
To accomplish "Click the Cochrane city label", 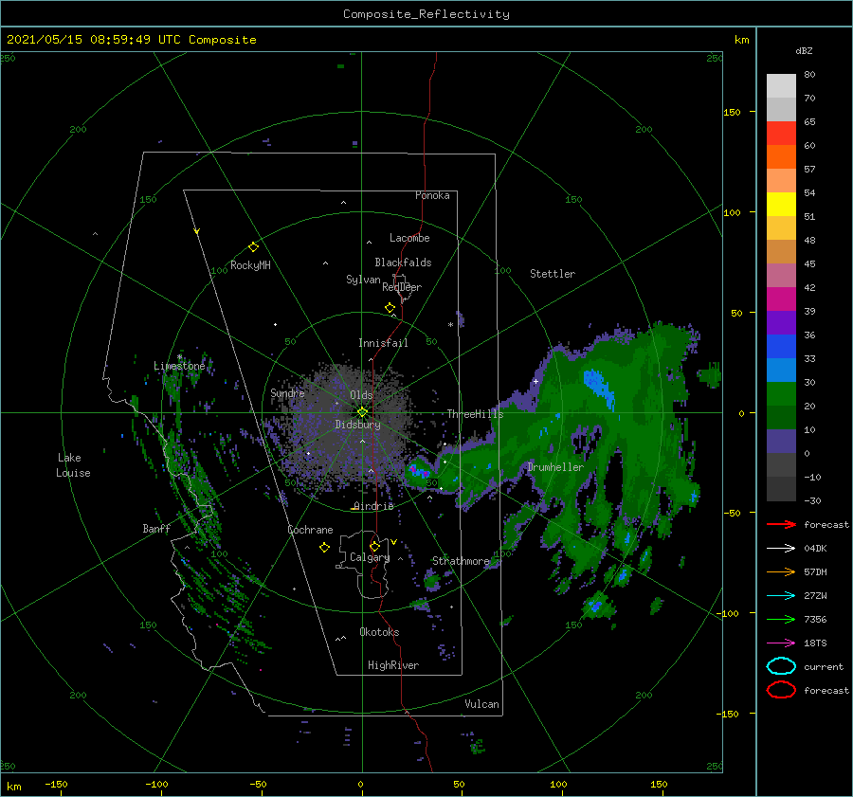I will 310,530.
